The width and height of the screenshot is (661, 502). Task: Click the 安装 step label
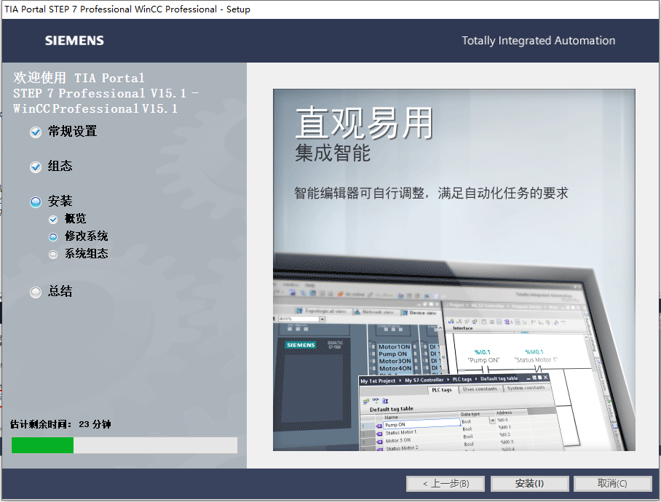pyautogui.click(x=60, y=201)
